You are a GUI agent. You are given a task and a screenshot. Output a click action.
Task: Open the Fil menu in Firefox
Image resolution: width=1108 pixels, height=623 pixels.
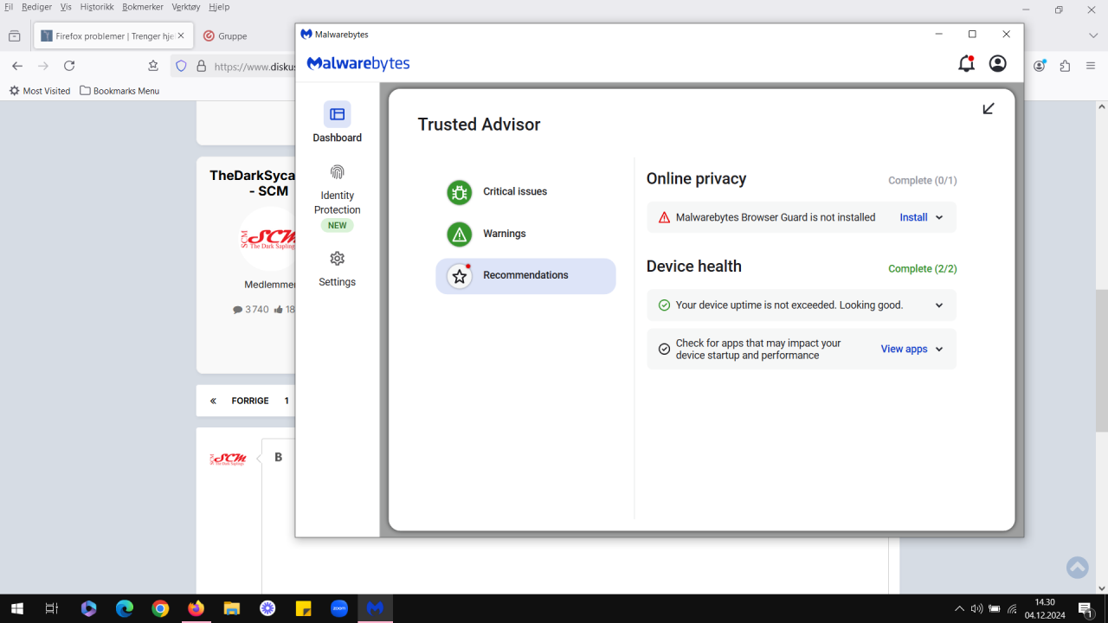click(9, 7)
